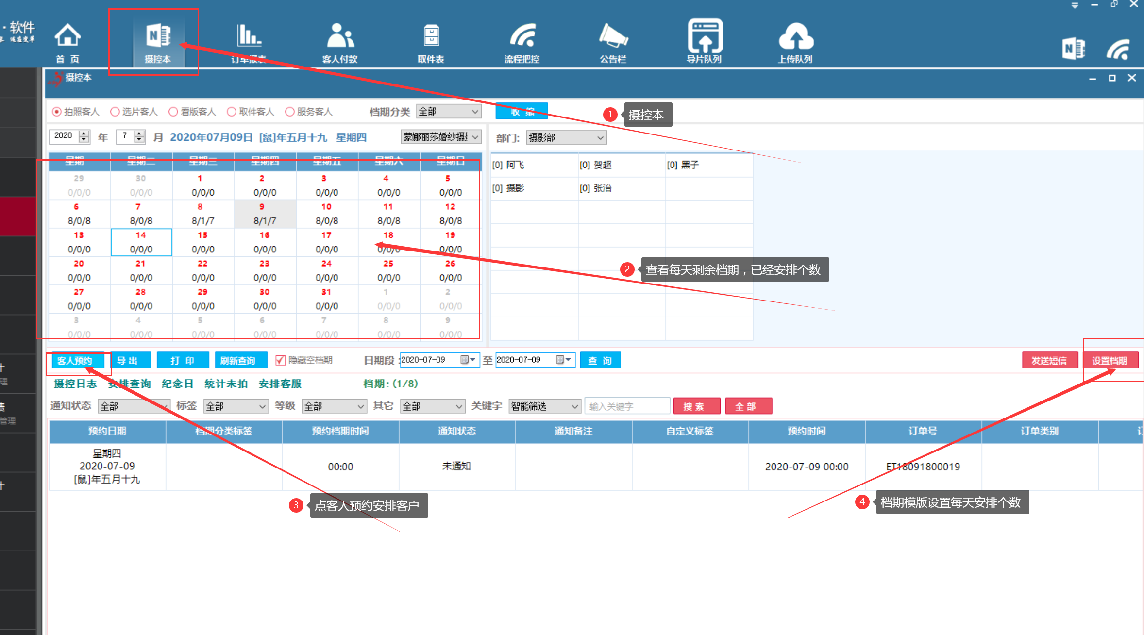Switch to the 安排客服 tab
This screenshot has height=635, width=1144.
[x=280, y=384]
